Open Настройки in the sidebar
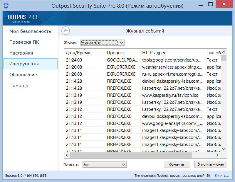The image size is (235, 182). 21,53
